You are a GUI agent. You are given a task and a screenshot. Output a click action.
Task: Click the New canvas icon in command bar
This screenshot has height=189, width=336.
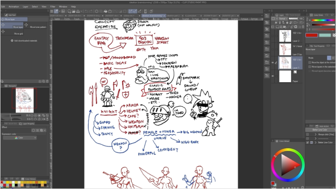tap(69, 11)
